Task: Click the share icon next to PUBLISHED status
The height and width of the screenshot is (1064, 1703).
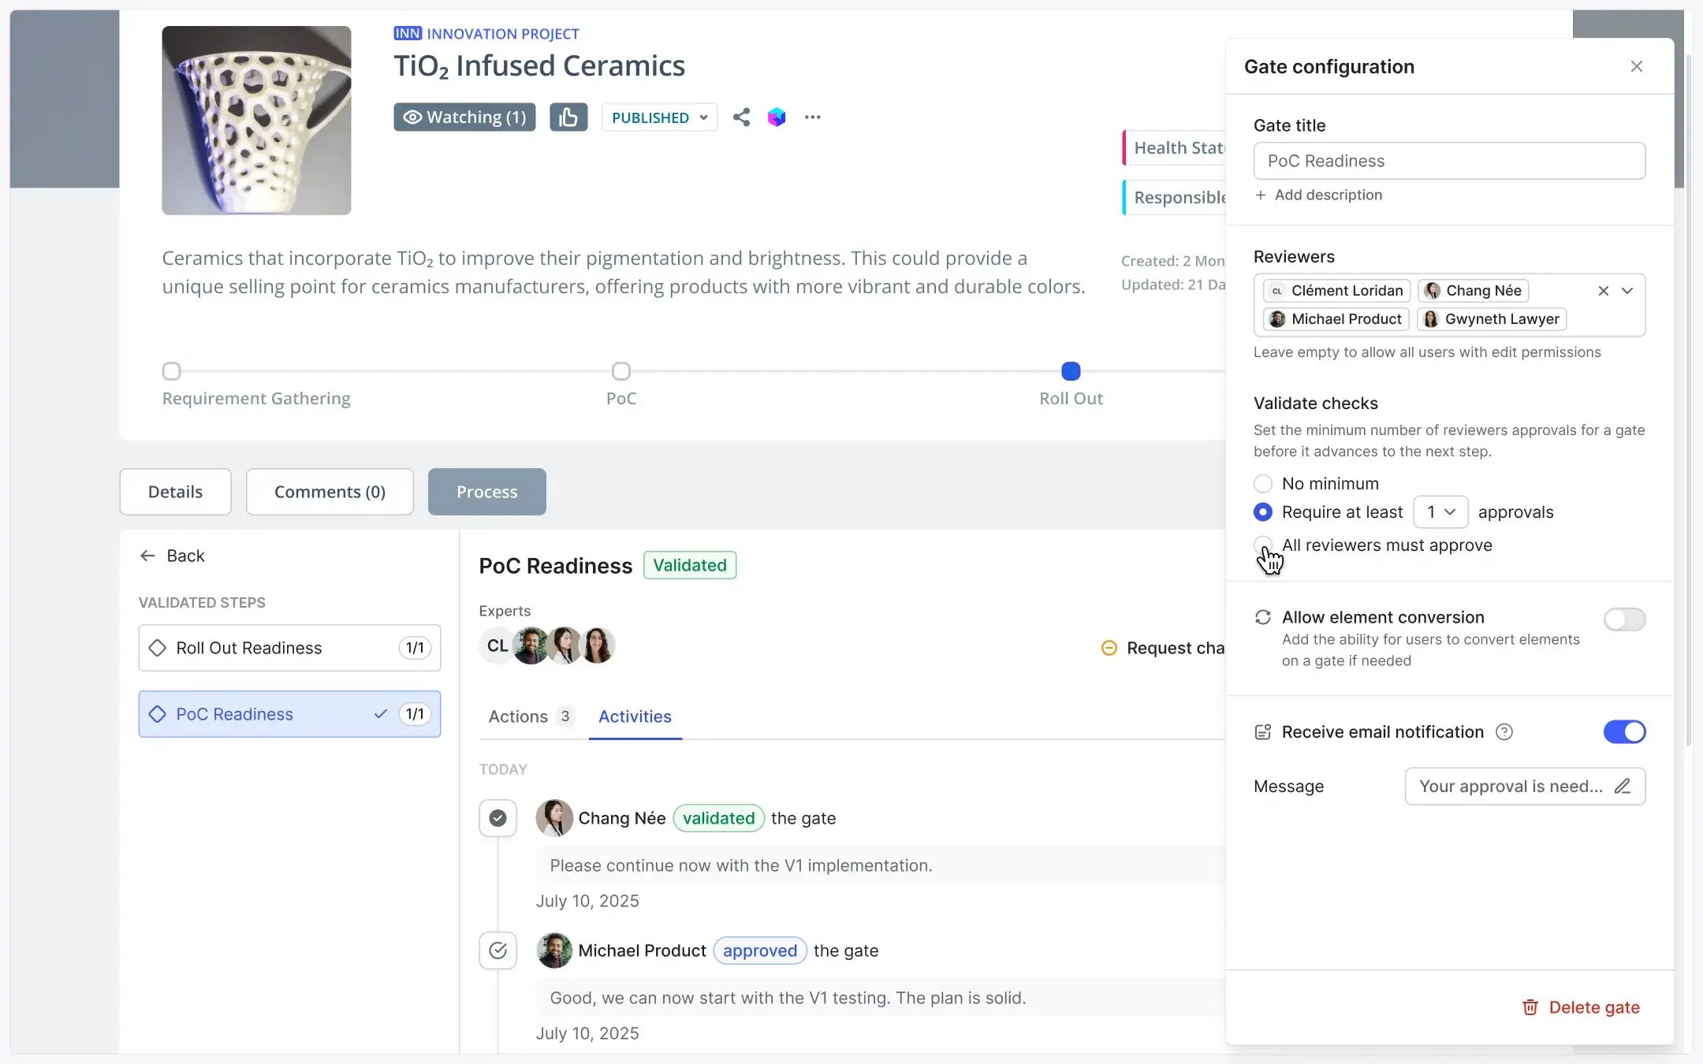Action: point(740,117)
